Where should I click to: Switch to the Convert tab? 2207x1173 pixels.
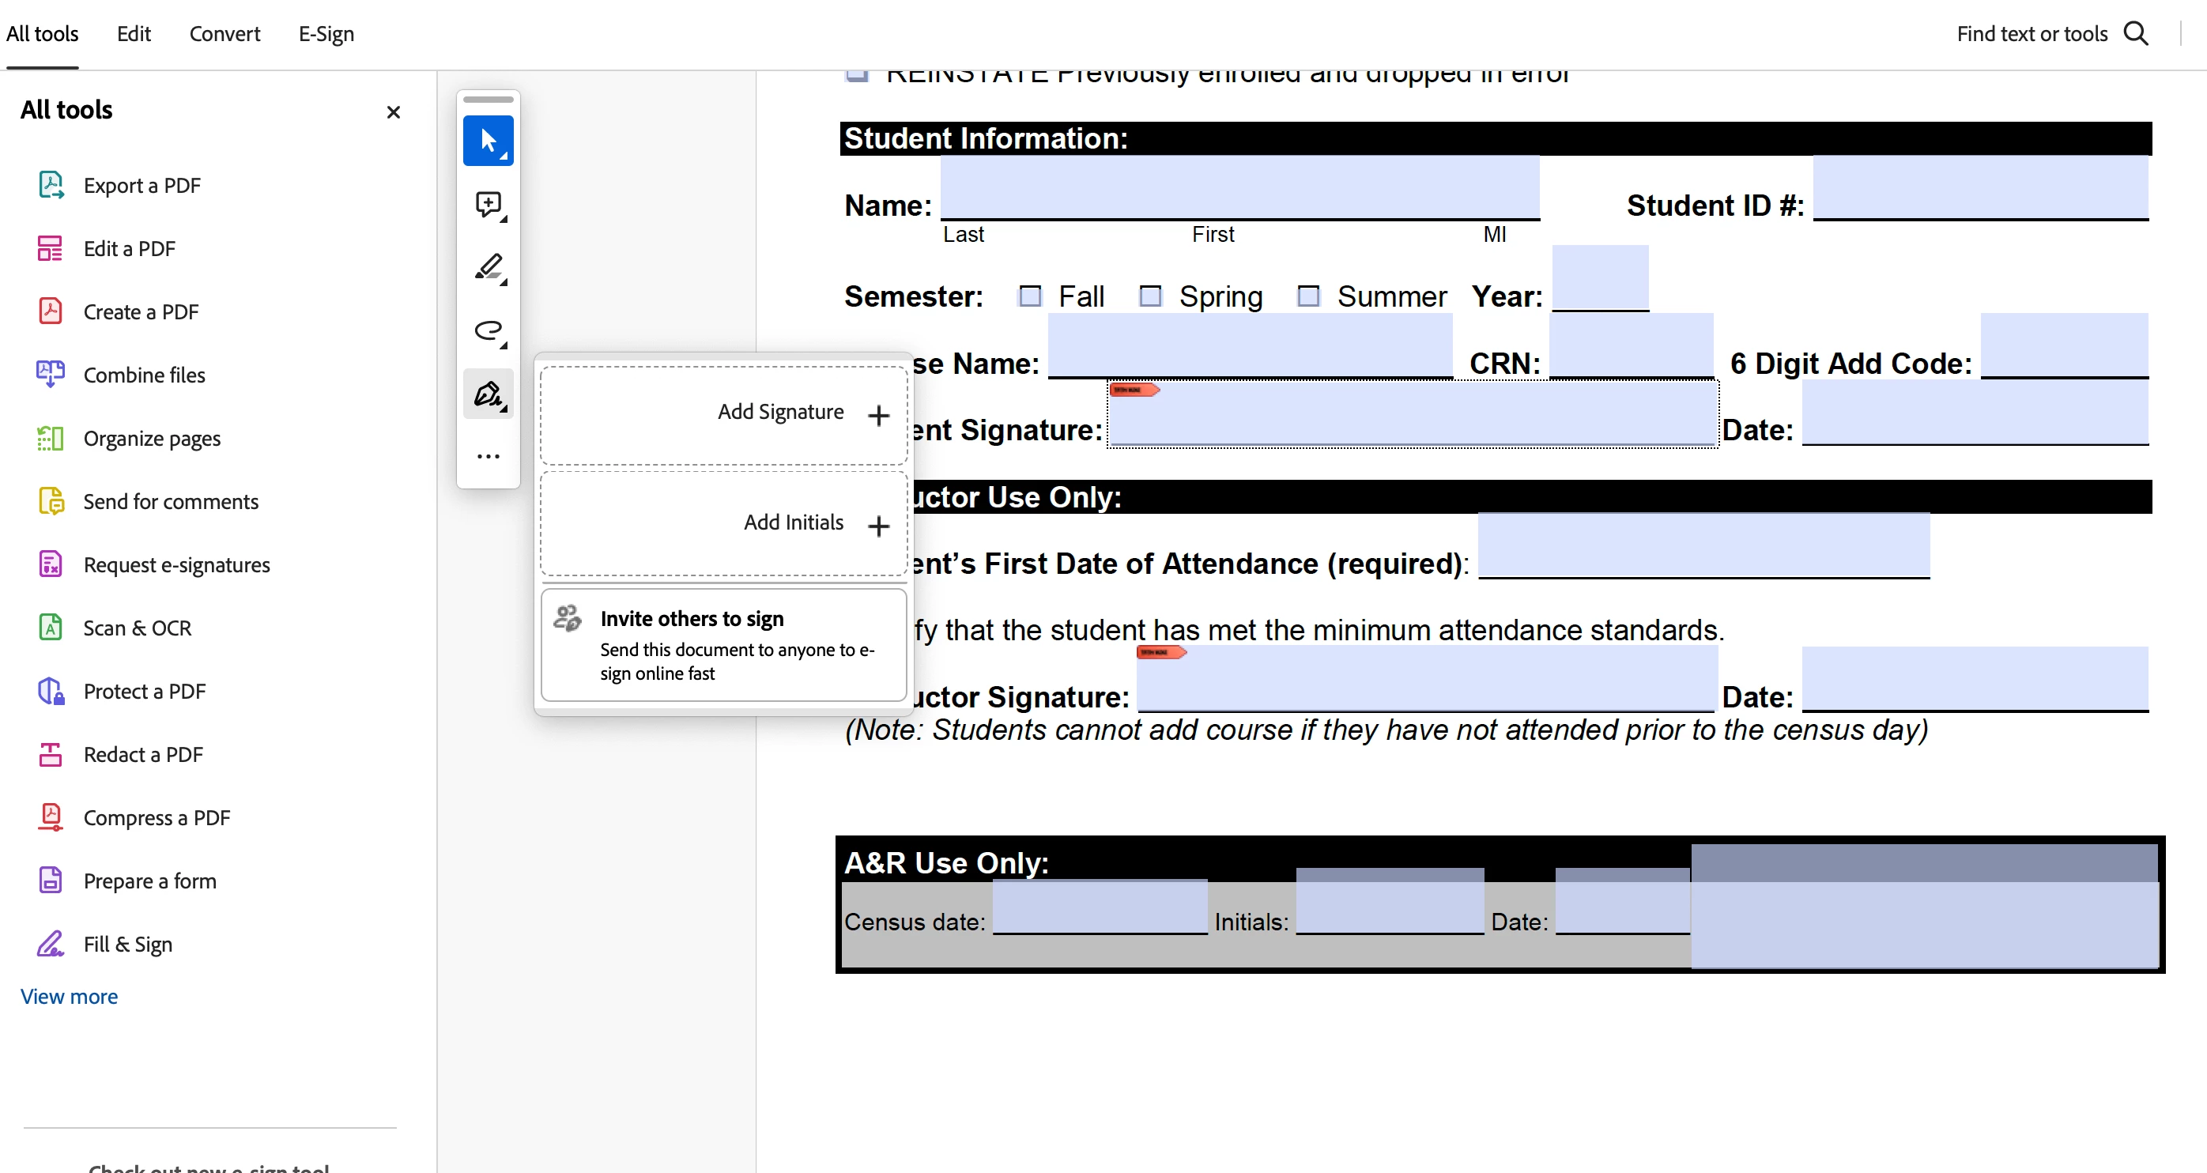click(224, 33)
